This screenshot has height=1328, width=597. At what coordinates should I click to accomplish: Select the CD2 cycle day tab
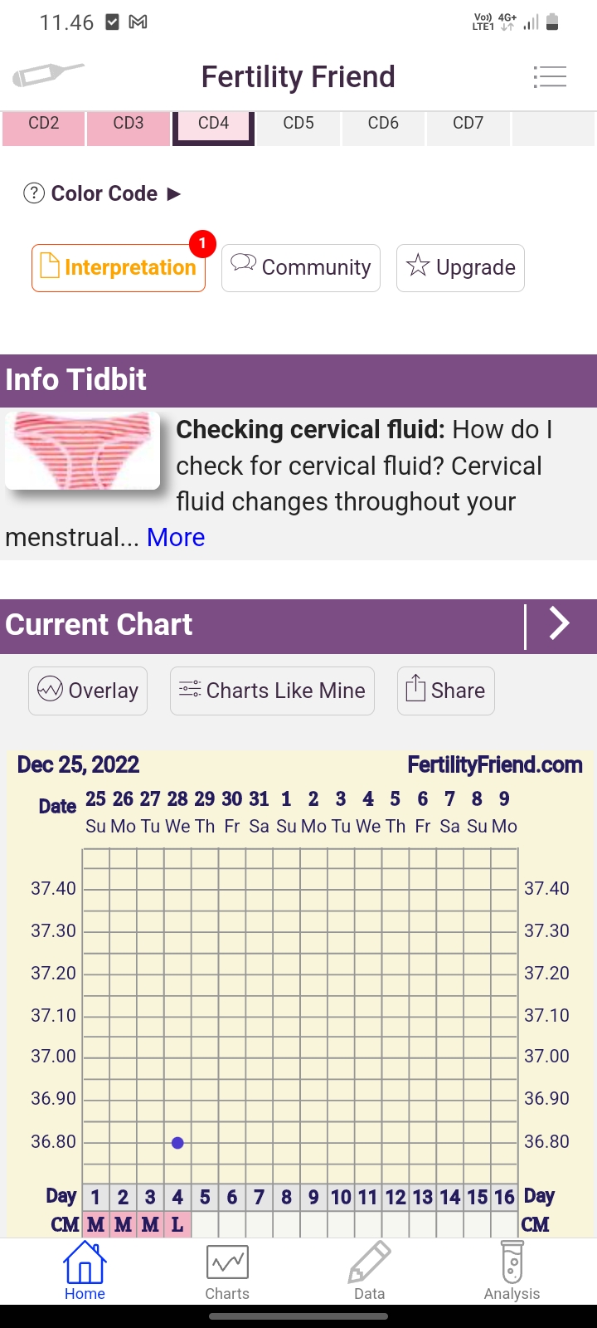coord(44,124)
